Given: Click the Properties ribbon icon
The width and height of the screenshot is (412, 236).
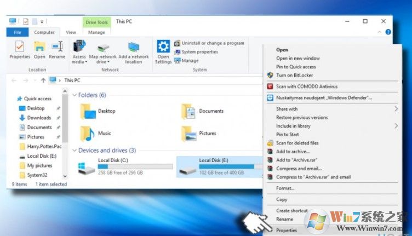Looking at the screenshot, I should (20, 50).
